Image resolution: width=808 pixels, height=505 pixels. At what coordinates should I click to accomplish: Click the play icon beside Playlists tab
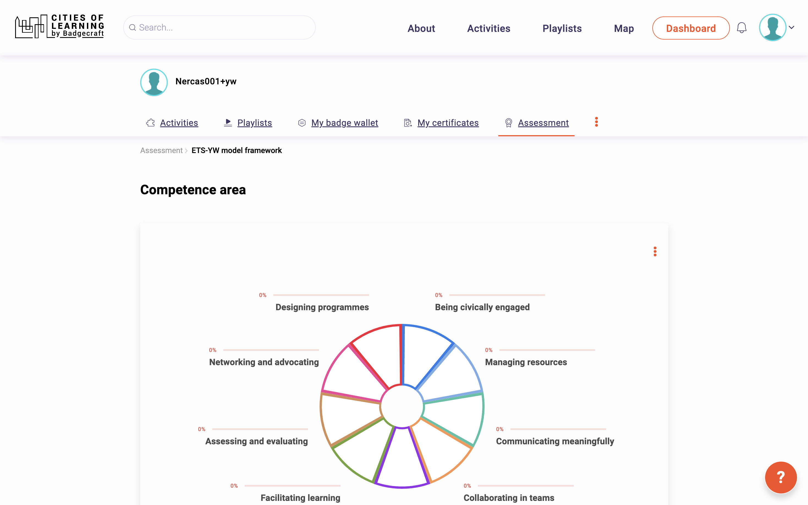[228, 123]
